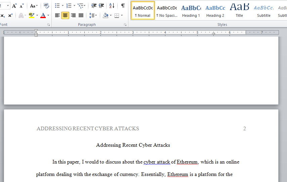287x182 pixels.
Task: Open the Change Case menu
Action: 34,6
